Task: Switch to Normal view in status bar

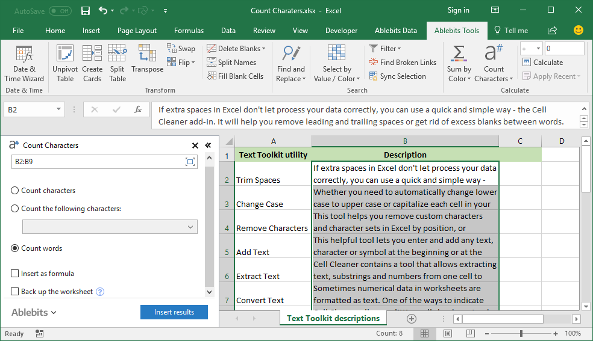Action: (424, 333)
